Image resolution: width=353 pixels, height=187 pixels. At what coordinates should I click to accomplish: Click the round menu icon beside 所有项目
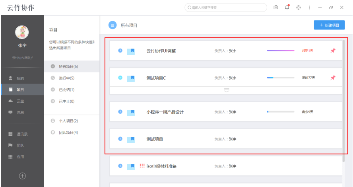(112, 25)
